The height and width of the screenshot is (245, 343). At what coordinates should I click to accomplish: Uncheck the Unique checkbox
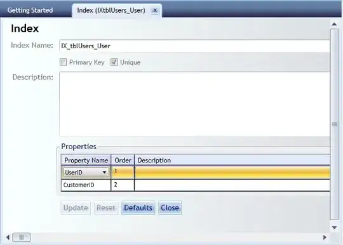point(114,62)
